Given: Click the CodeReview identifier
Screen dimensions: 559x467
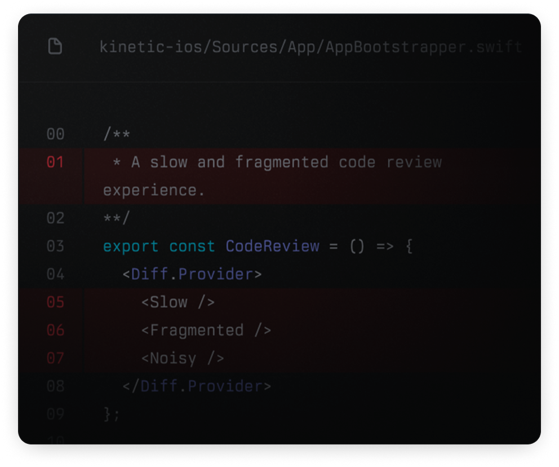Looking at the screenshot, I should (x=273, y=246).
